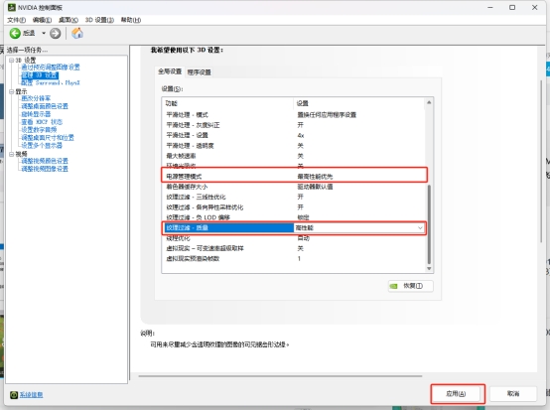550x410 pixels.
Task: Open the Back history dropdown arrow
Action: tap(44, 34)
